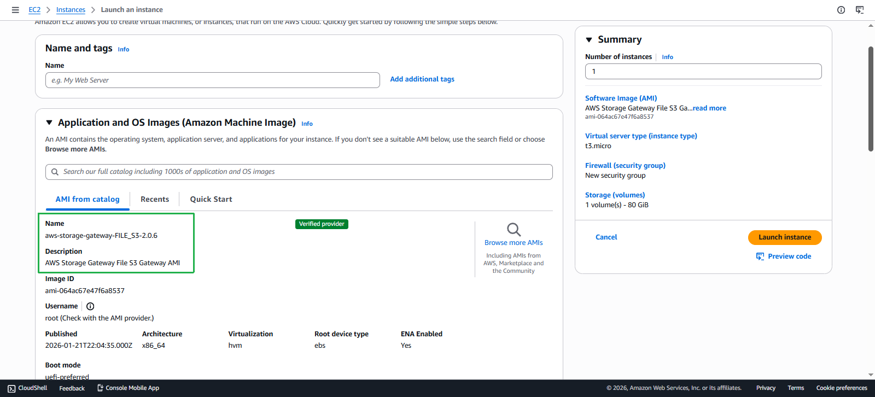This screenshot has width=875, height=397.
Task: Open the Terms footer link
Action: coord(796,388)
